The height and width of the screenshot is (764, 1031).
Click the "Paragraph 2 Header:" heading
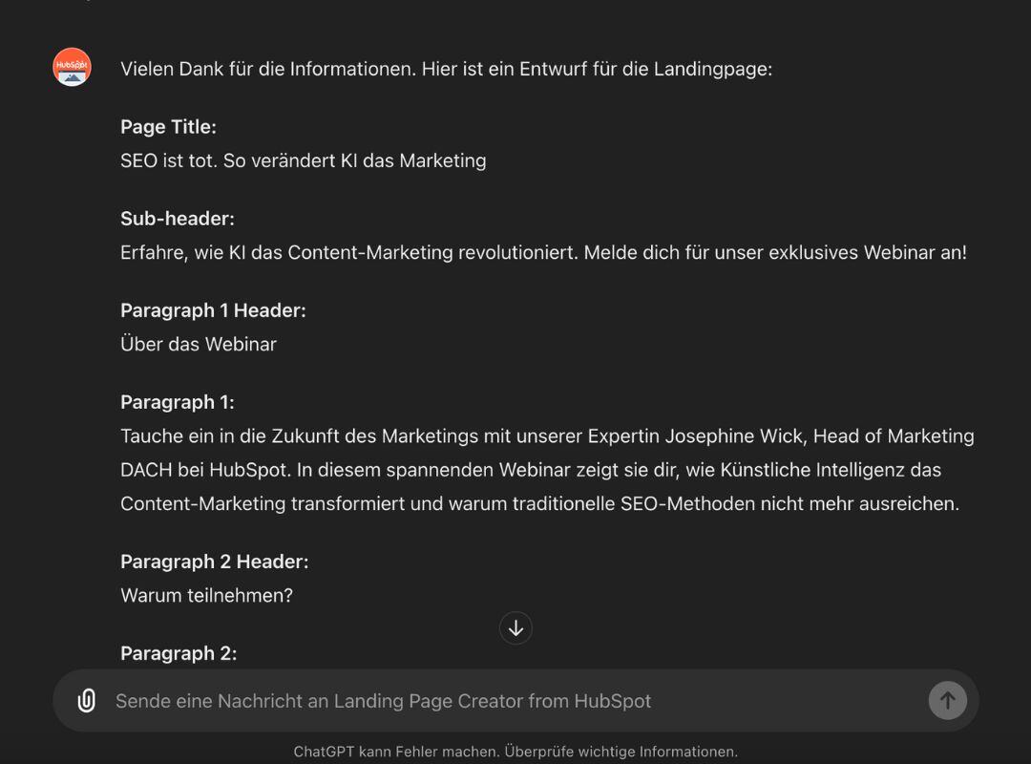click(x=214, y=562)
